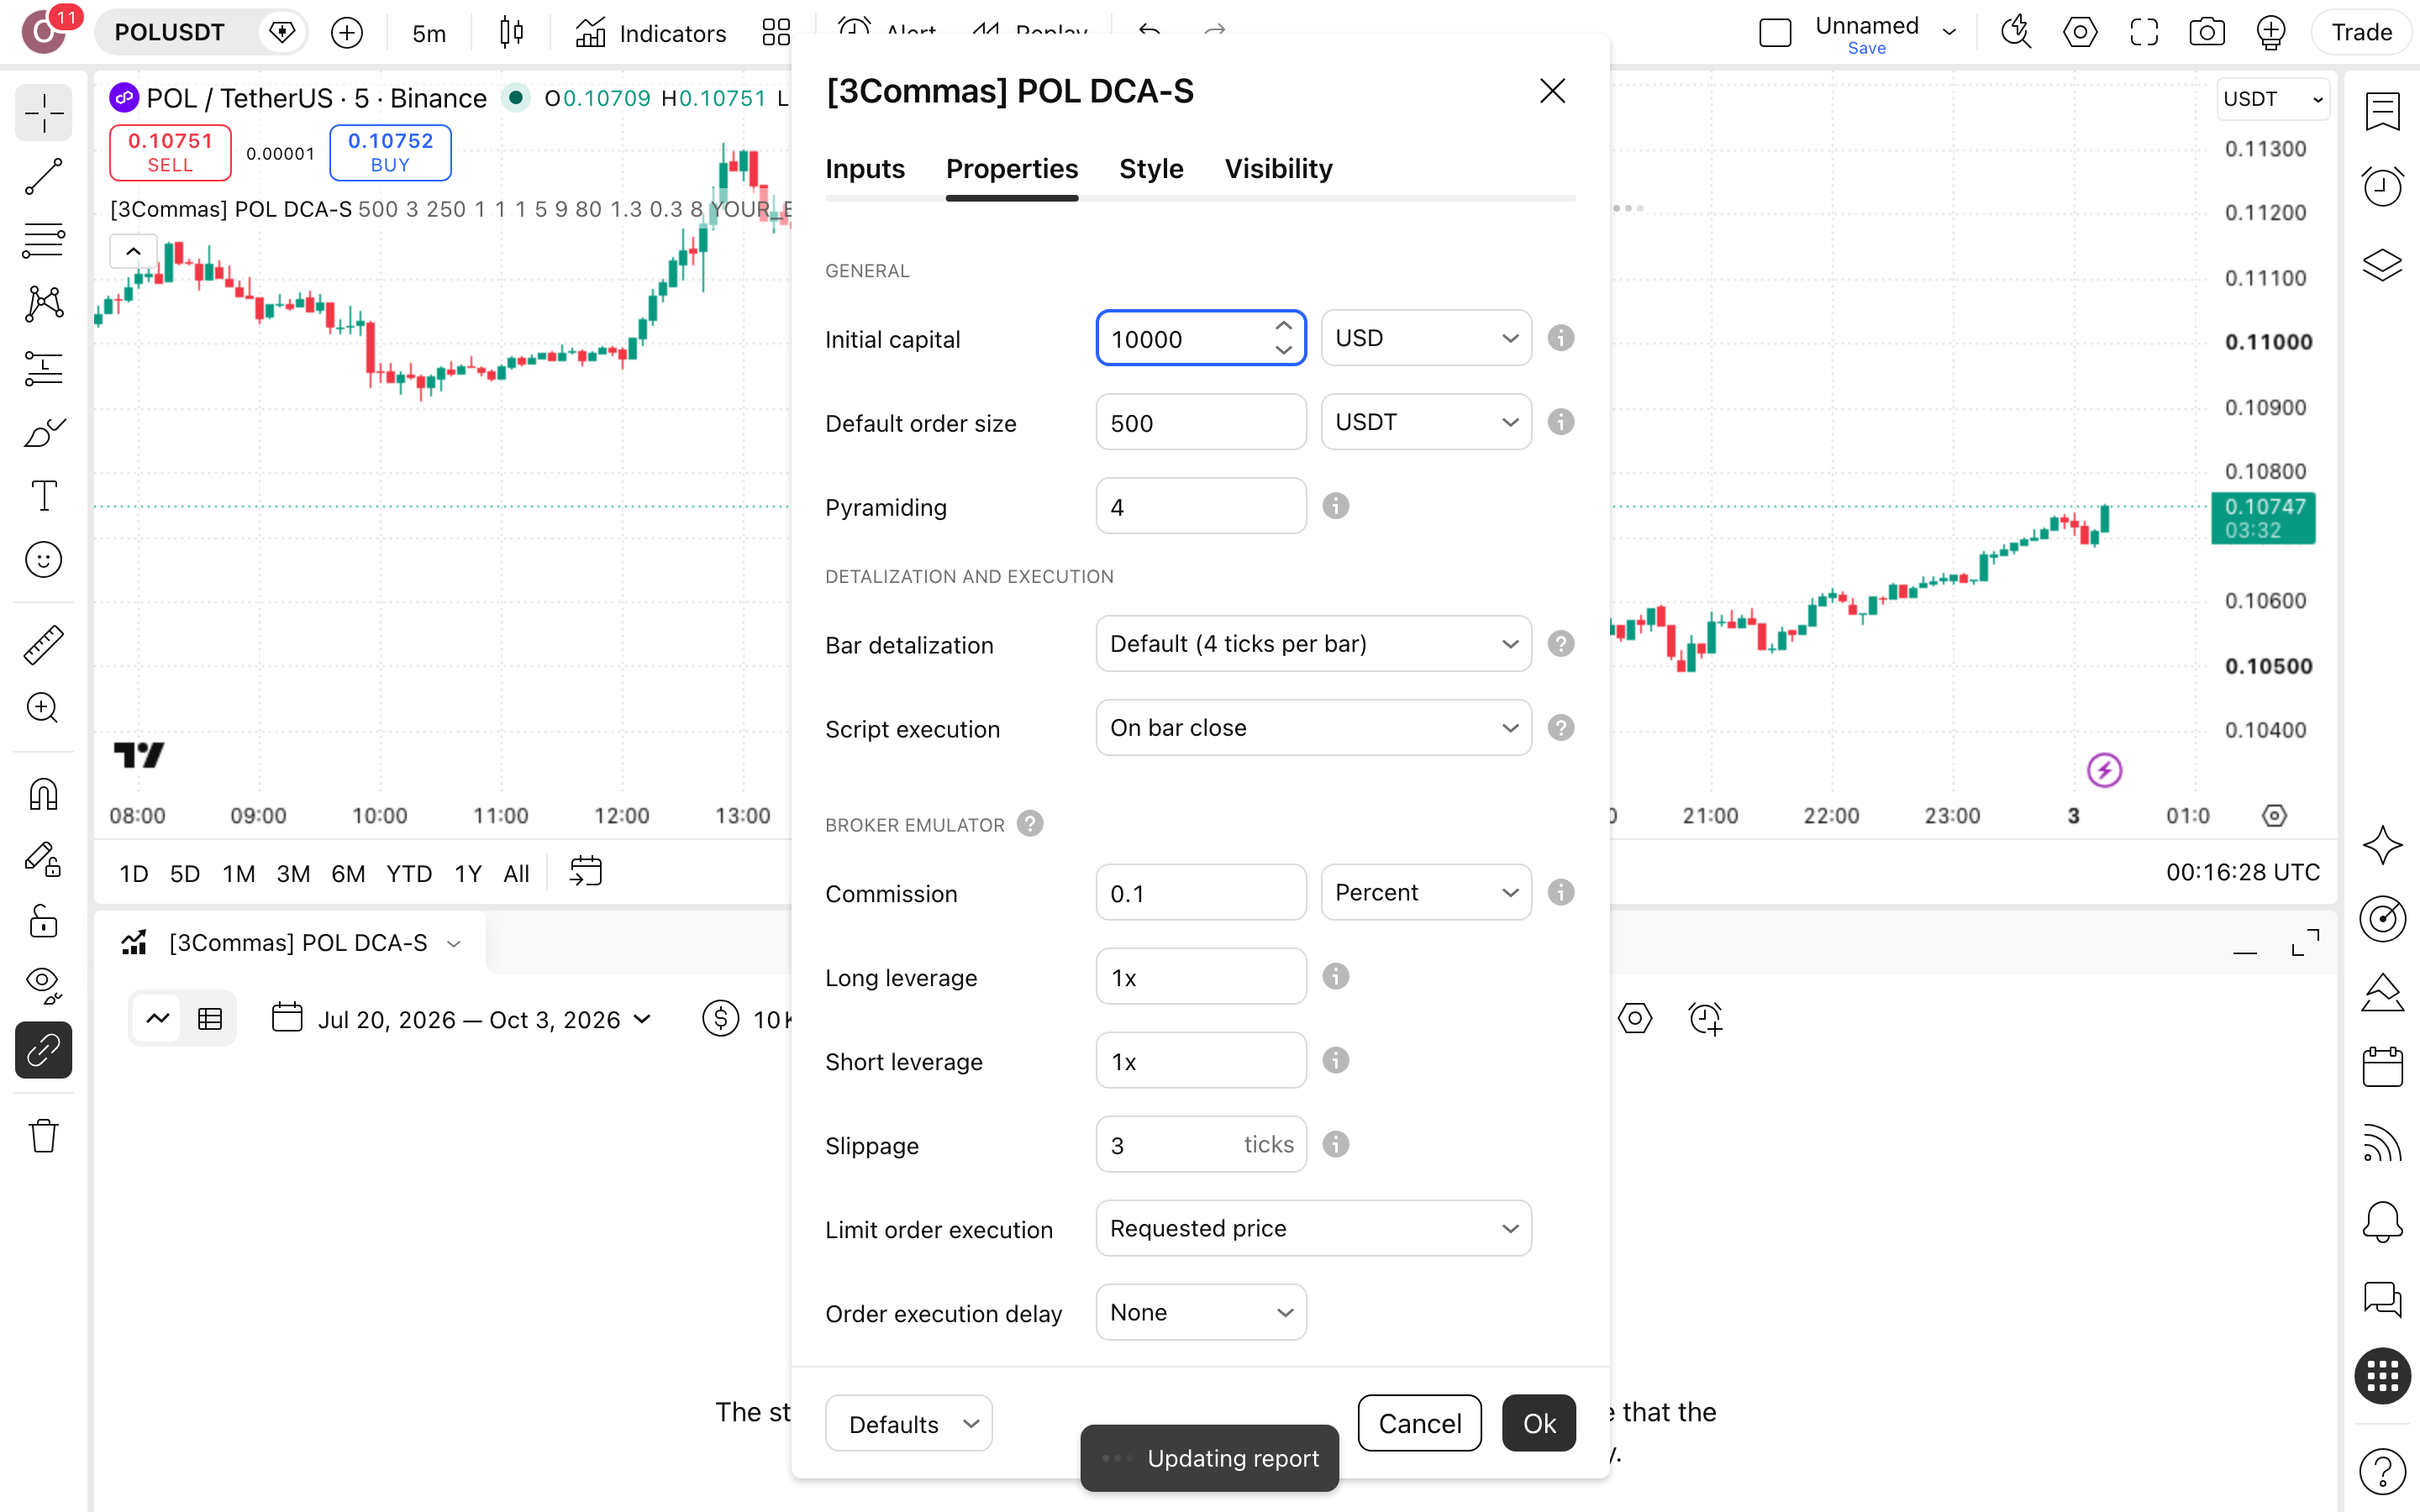
Task: Take a chart snapshot with camera
Action: tap(2207, 33)
